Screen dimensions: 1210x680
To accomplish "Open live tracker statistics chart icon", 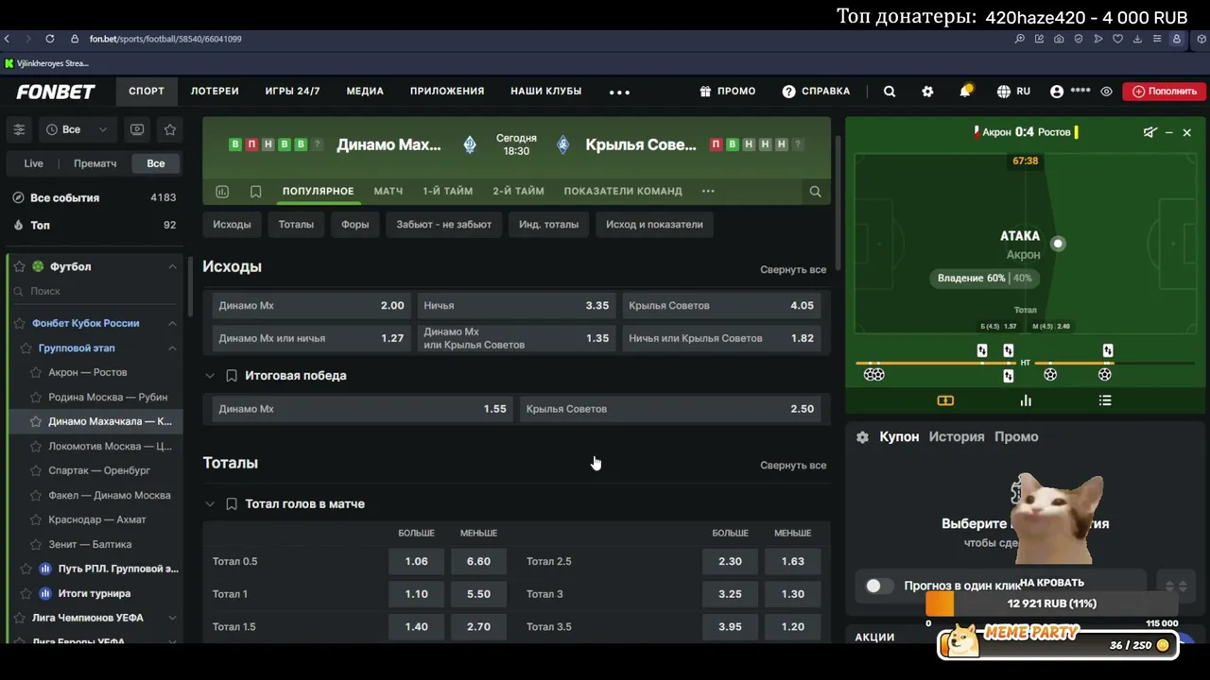I will coord(1026,400).
